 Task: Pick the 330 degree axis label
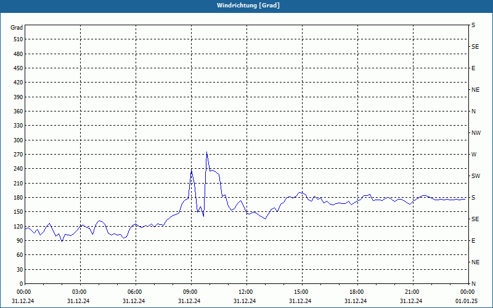click(x=18, y=126)
